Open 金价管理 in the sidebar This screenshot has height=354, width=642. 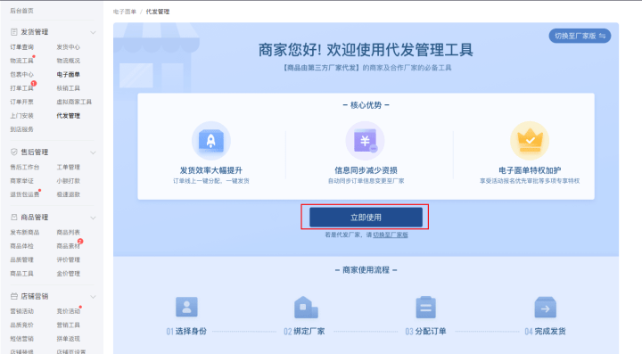click(x=69, y=274)
